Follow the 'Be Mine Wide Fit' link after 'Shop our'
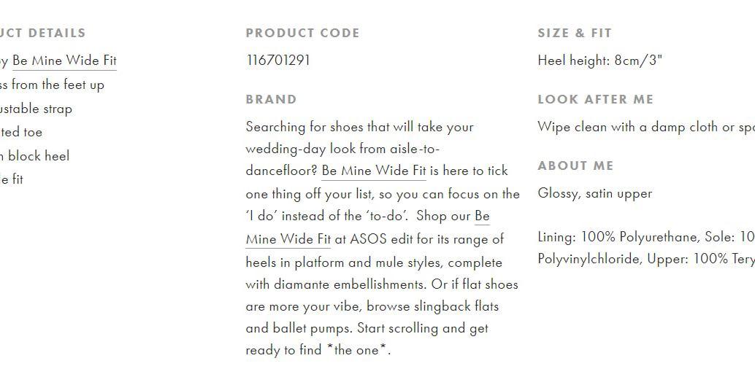This screenshot has height=377, width=755. [x=367, y=228]
